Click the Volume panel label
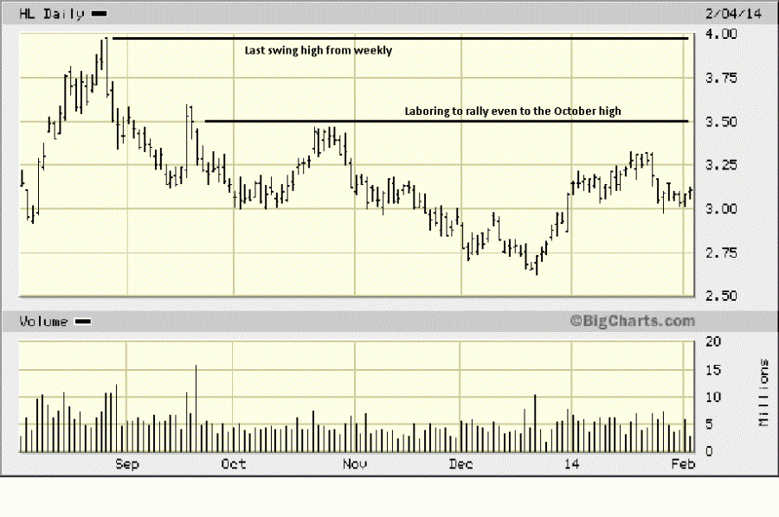Viewport: 779px width, 517px height. click(43, 322)
